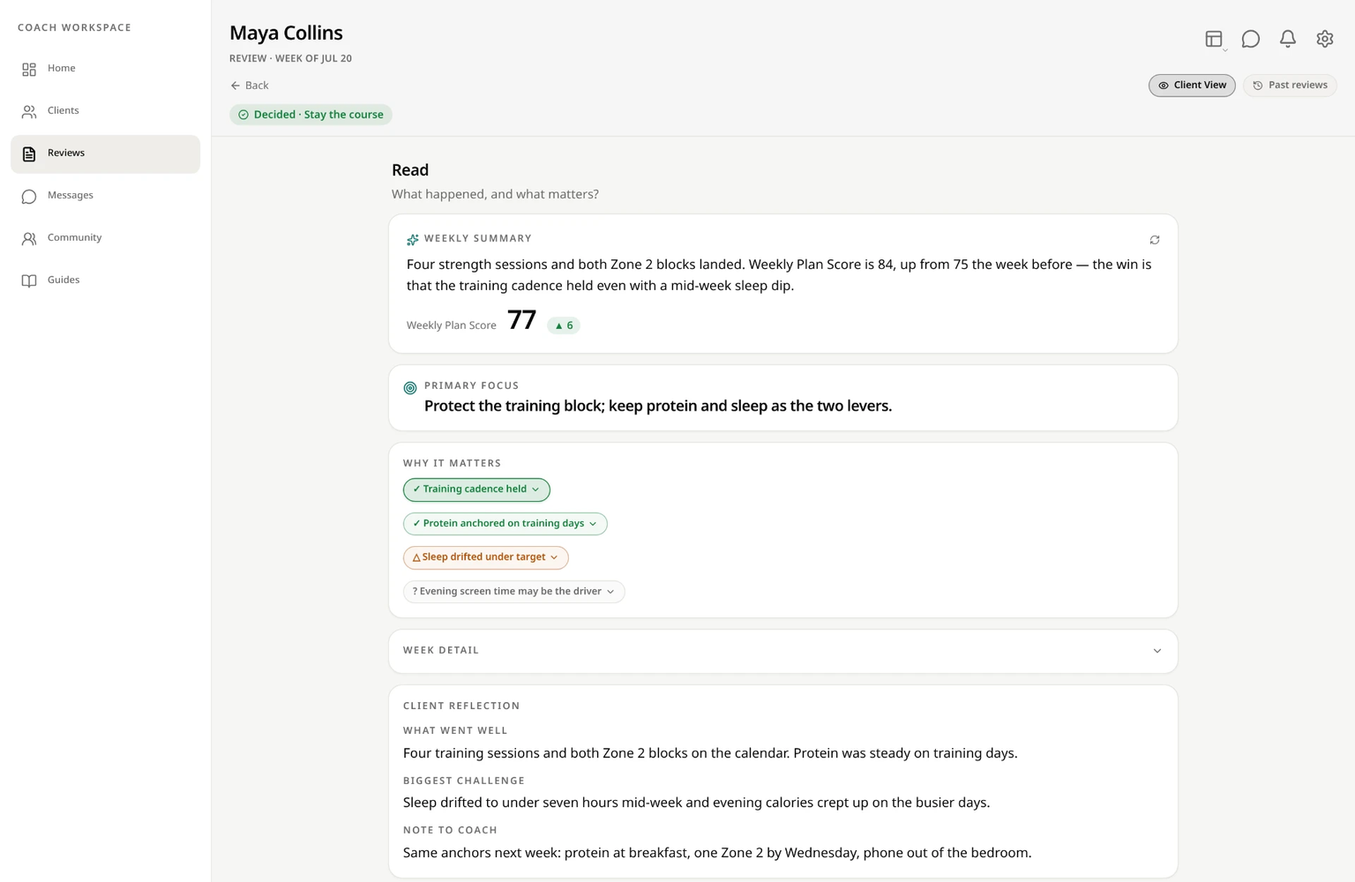Expand the Sleep drifted under target chip
The width and height of the screenshot is (1355, 882).
click(x=486, y=557)
